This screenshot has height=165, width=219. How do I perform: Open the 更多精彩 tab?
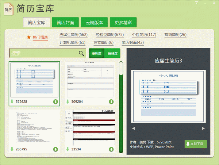coord(123,22)
